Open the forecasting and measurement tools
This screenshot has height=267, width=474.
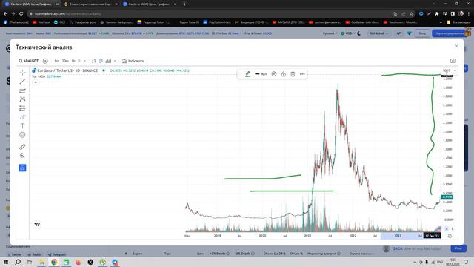[22, 108]
